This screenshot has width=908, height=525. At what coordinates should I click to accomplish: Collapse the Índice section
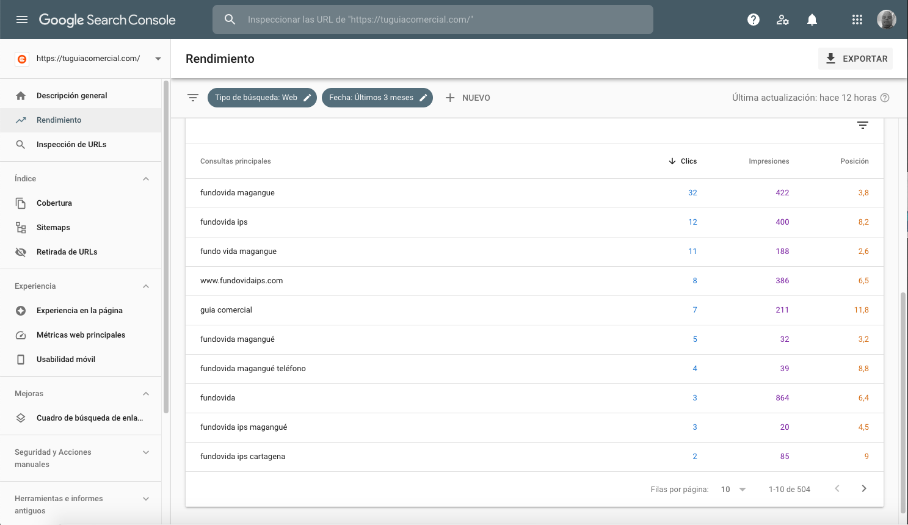146,179
